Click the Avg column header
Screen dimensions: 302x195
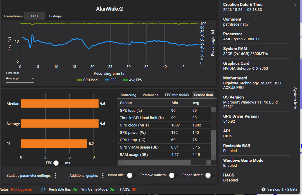point(196,103)
